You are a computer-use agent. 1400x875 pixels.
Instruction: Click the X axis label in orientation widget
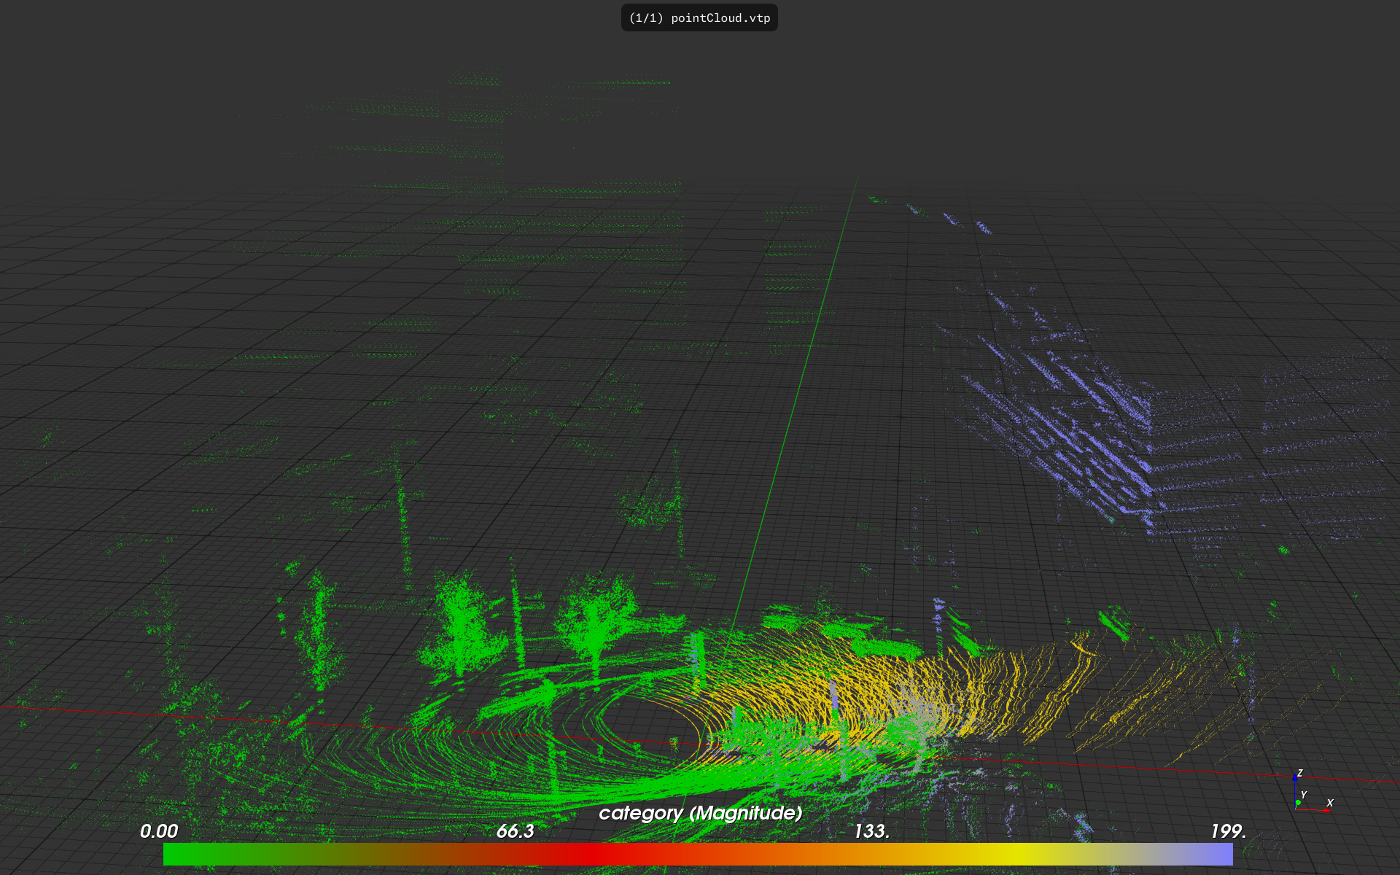pyautogui.click(x=1330, y=803)
